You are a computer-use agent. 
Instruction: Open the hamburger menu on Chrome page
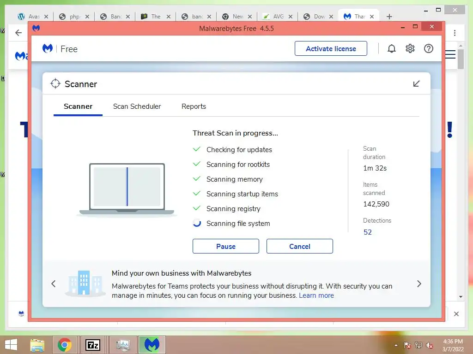pyautogui.click(x=450, y=54)
